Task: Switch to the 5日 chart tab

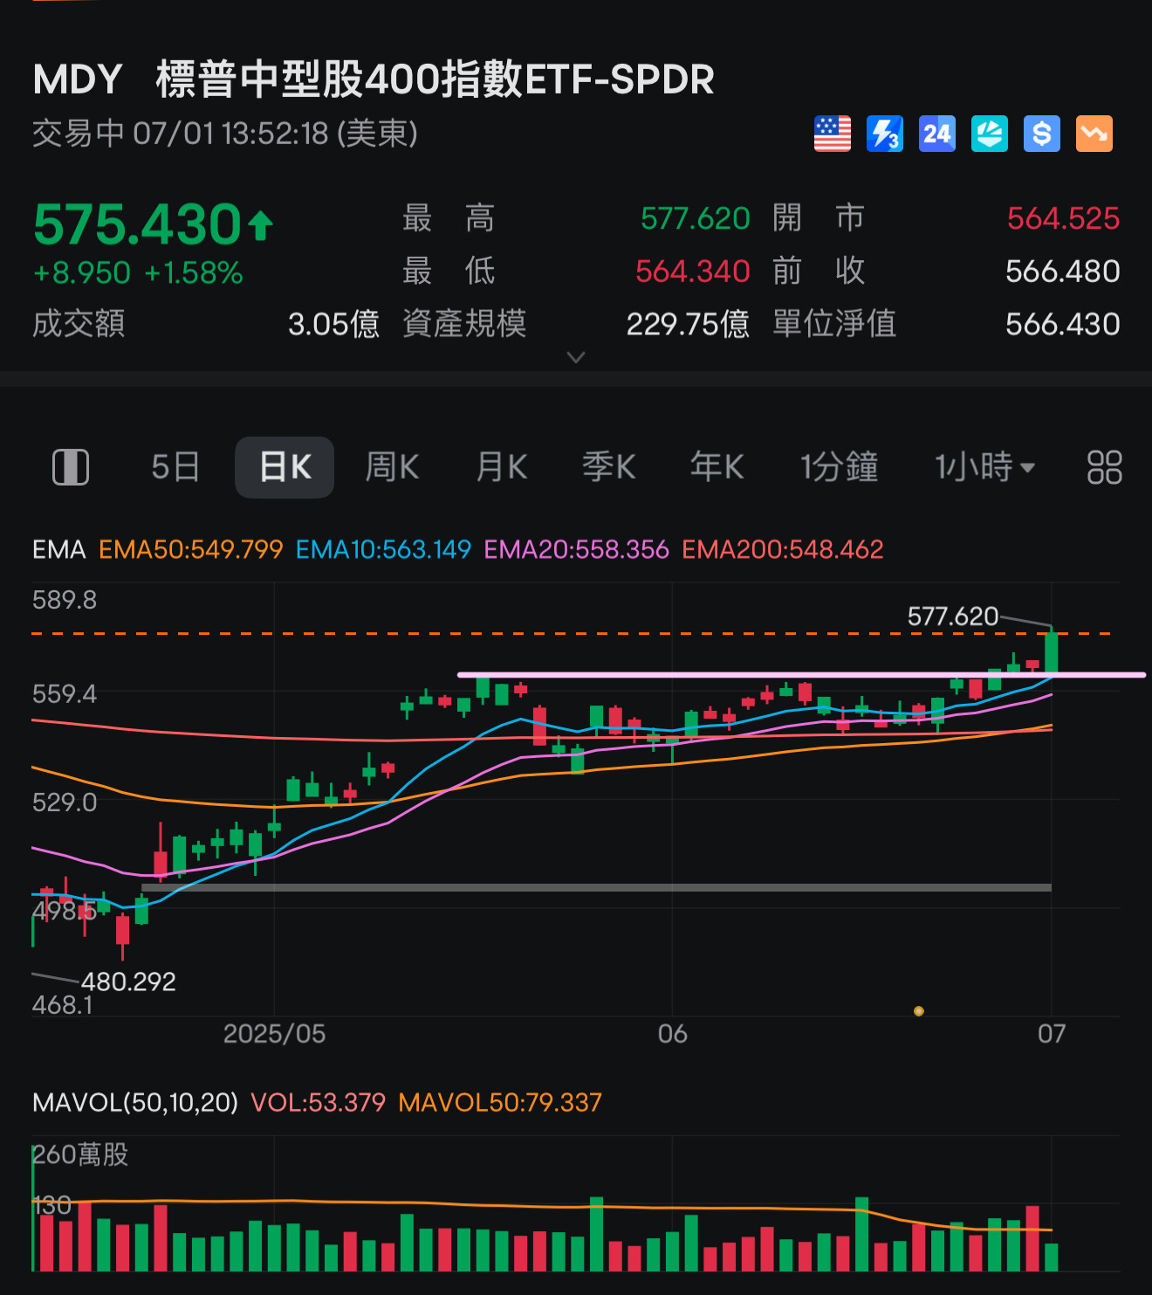Action: [175, 467]
